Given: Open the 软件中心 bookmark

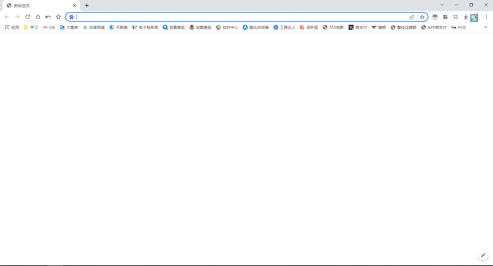Looking at the screenshot, I should (227, 27).
